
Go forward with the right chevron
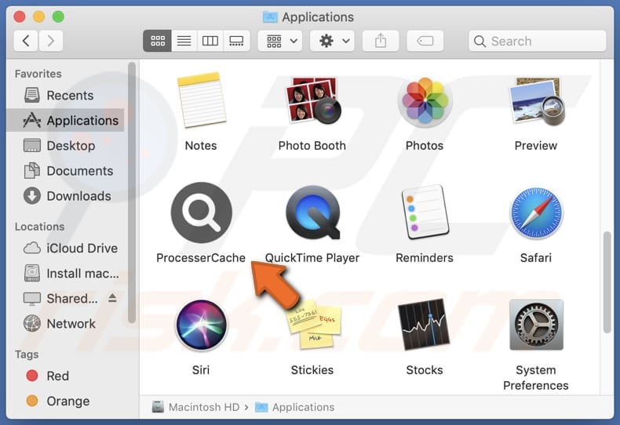(50, 41)
